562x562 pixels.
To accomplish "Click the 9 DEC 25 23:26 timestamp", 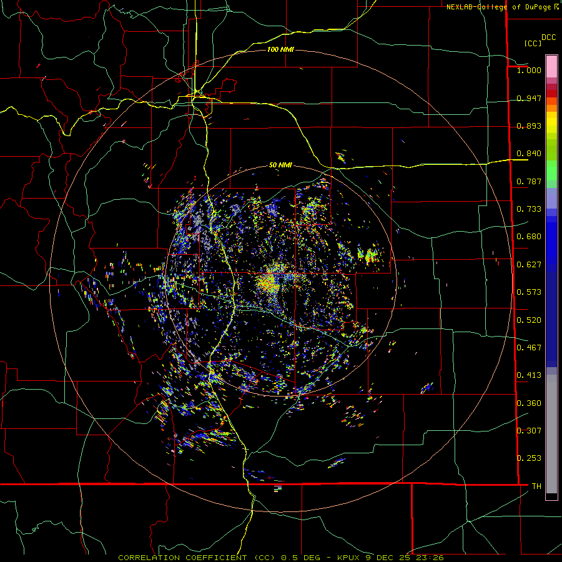I will 405,558.
